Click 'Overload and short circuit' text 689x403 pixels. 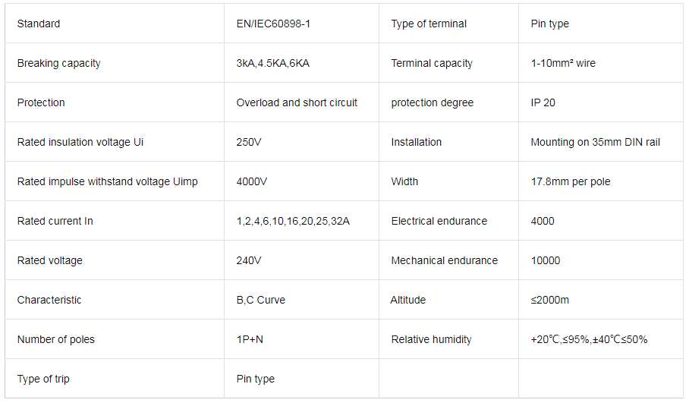(297, 103)
